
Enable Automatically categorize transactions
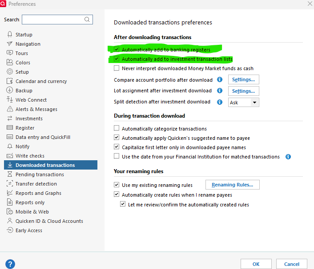click(117, 128)
